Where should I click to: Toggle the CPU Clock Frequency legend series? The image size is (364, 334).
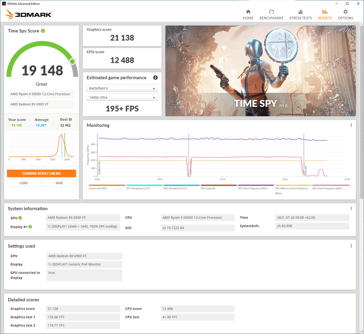coord(256,187)
